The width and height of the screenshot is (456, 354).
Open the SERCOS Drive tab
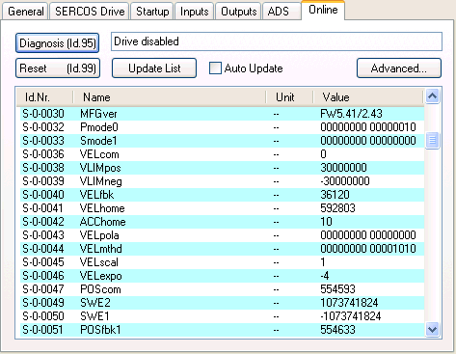[x=90, y=12]
